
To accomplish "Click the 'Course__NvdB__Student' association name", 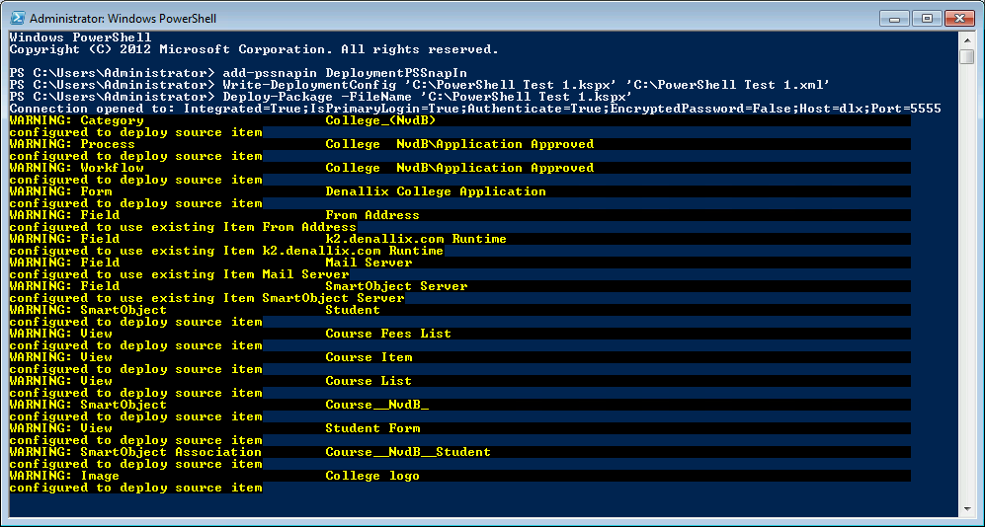I will [x=407, y=452].
